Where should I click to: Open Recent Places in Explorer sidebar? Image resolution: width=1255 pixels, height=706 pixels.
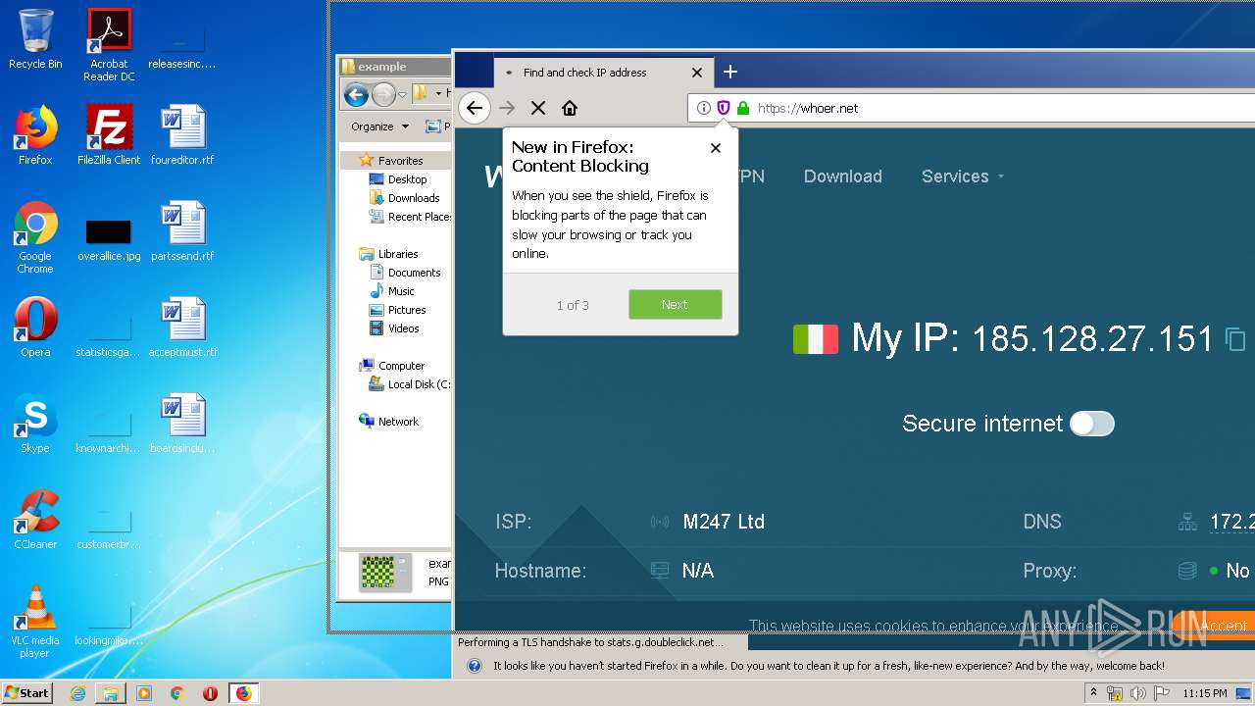click(410, 217)
